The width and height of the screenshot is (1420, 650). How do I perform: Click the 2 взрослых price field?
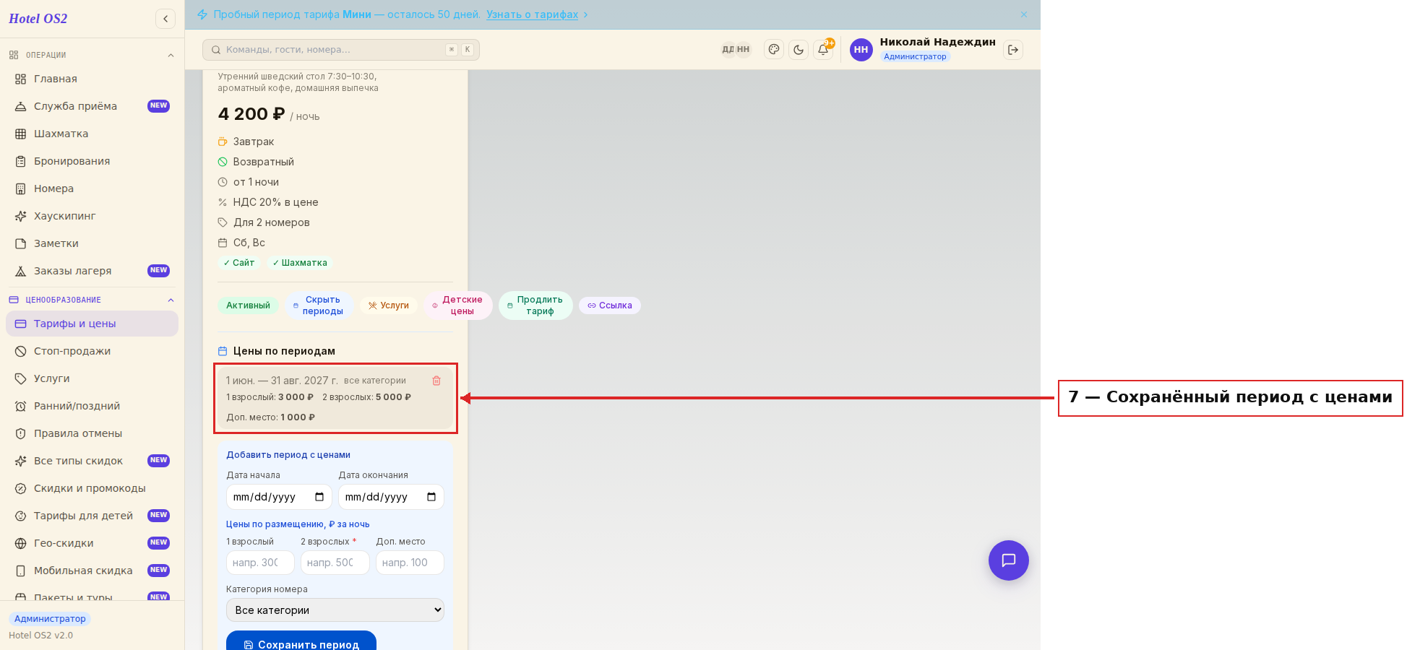(x=335, y=563)
